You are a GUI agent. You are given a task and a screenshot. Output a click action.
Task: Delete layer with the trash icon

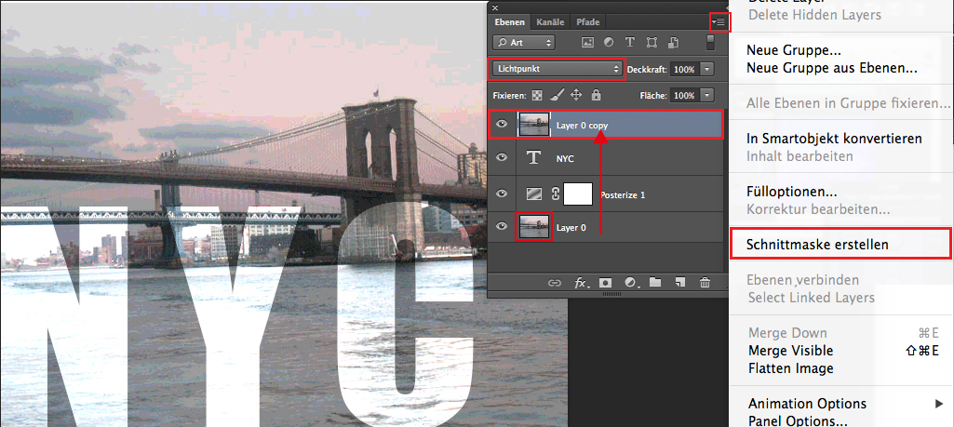(x=705, y=283)
